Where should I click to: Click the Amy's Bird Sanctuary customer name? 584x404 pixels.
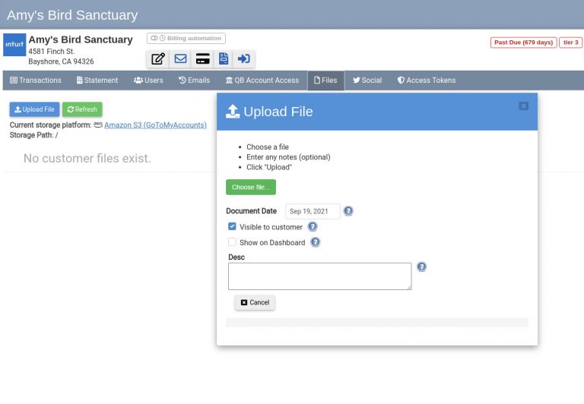(81, 39)
